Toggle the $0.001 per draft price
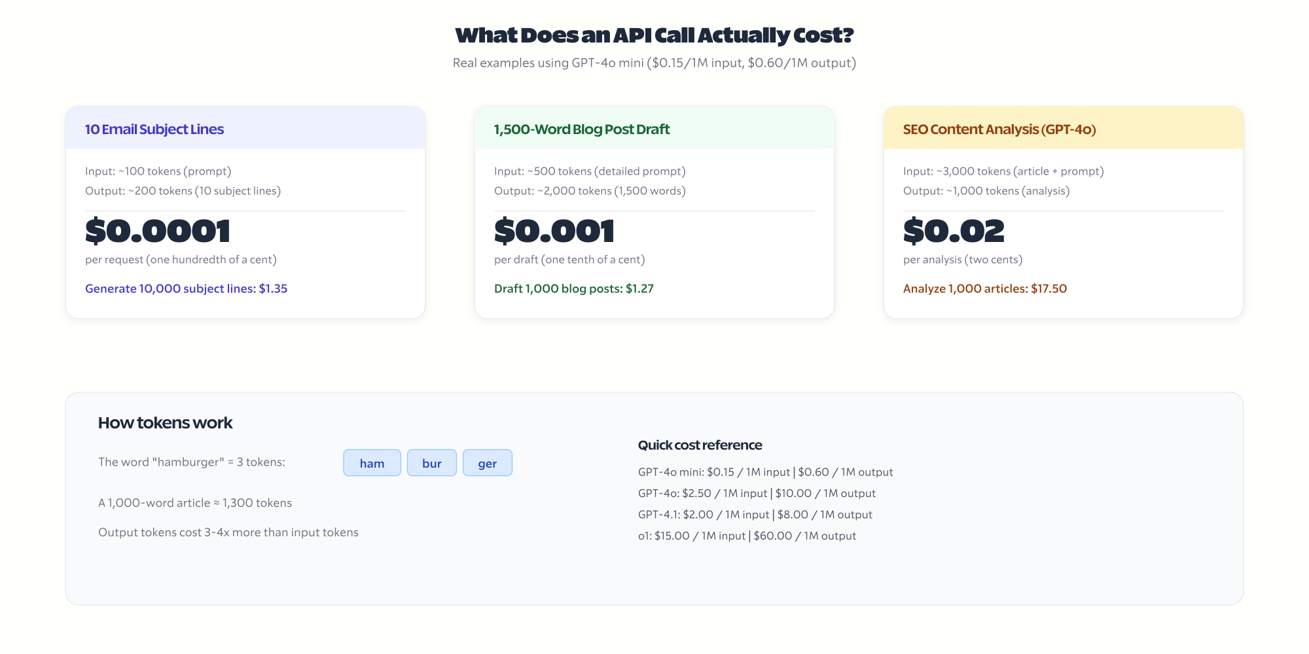Viewport: 1309px width, 654px height. pos(554,230)
